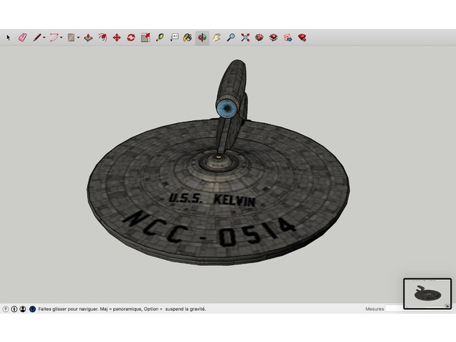456x342 pixels.
Task: Select the Rectangle shape tool
Action: pyautogui.click(x=71, y=38)
